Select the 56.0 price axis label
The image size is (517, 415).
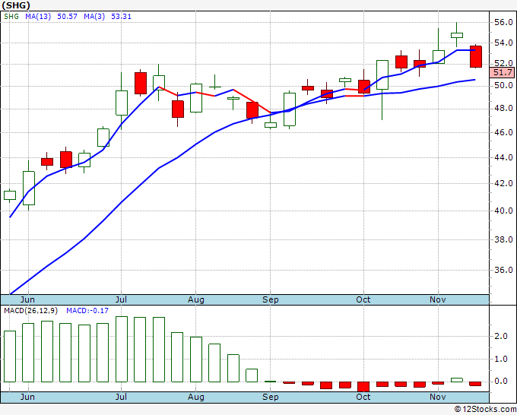503,23
